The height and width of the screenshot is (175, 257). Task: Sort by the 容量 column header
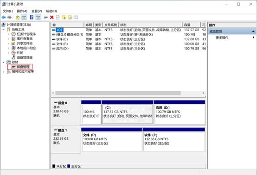point(192,25)
